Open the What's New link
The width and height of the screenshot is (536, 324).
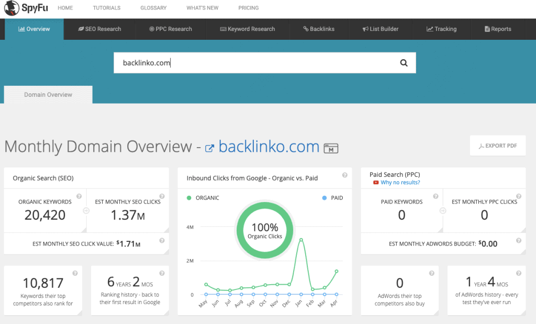tap(203, 8)
